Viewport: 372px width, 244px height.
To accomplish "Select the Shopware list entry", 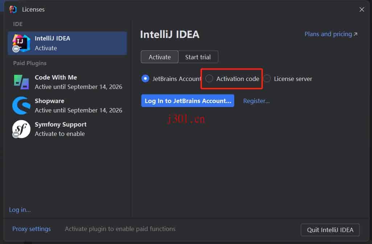I will click(67, 106).
